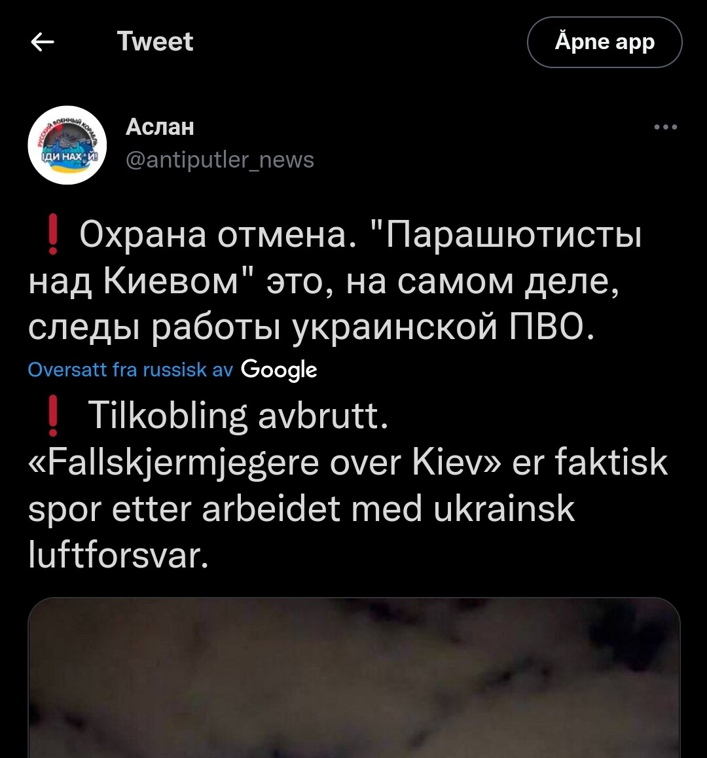Click the Google logo beside translation notice
This screenshot has width=707, height=758.
click(x=279, y=370)
